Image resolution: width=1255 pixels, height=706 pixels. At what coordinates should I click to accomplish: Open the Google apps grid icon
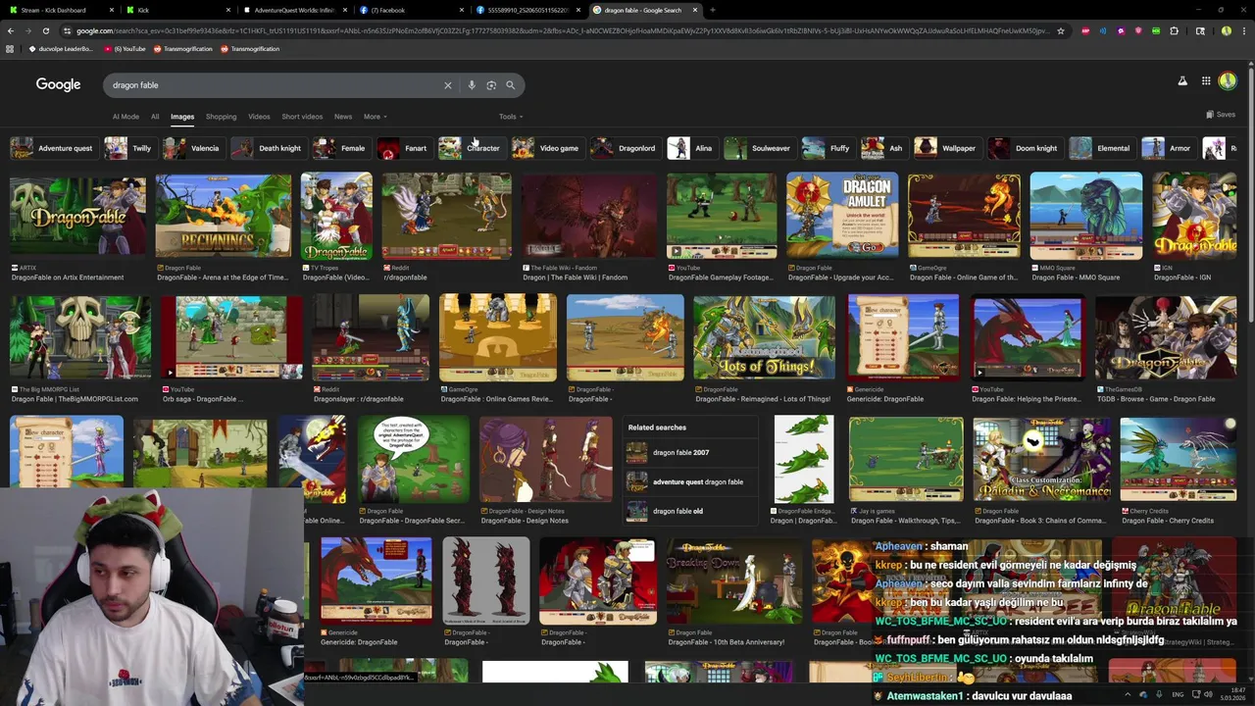pyautogui.click(x=1206, y=81)
